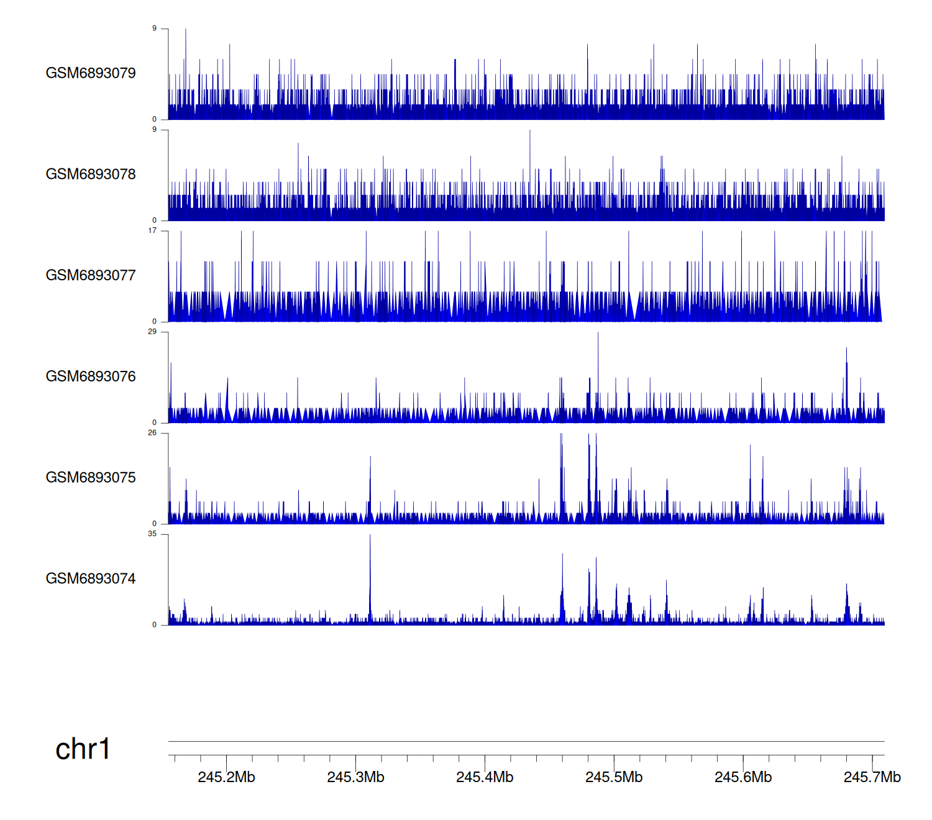Click the GSM6893079 track label
The image size is (932, 820).
click(91, 73)
